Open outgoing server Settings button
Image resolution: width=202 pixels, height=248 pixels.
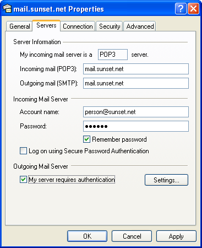166,180
